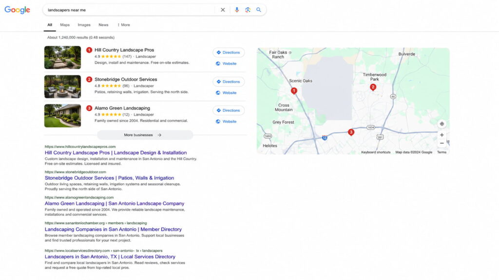Click the Route 46 shield on map
Image resolution: width=499 pixels, height=280 pixels.
tap(393, 97)
